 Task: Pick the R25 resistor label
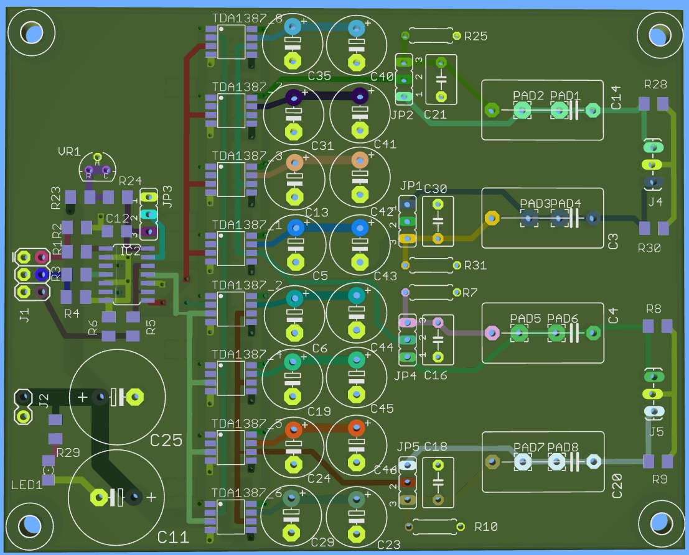(476, 36)
